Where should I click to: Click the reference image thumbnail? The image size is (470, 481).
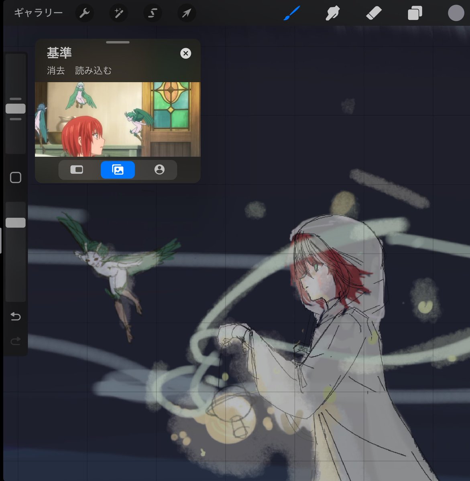tap(118, 119)
